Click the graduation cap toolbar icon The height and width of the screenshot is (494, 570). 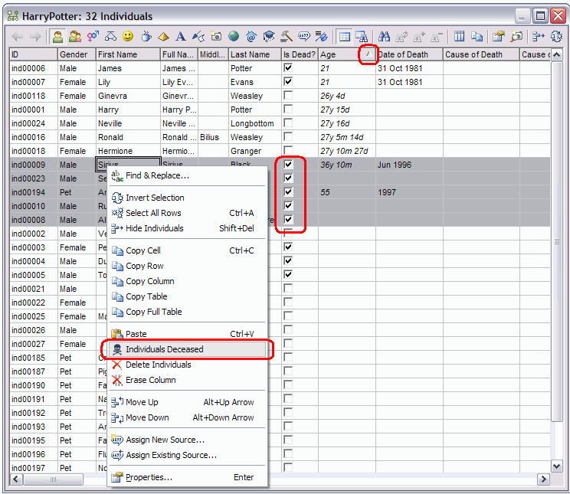click(269, 37)
